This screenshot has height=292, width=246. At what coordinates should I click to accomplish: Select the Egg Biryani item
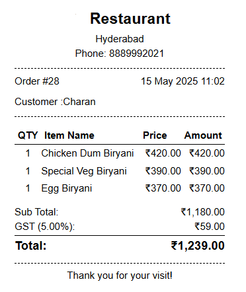(x=67, y=188)
